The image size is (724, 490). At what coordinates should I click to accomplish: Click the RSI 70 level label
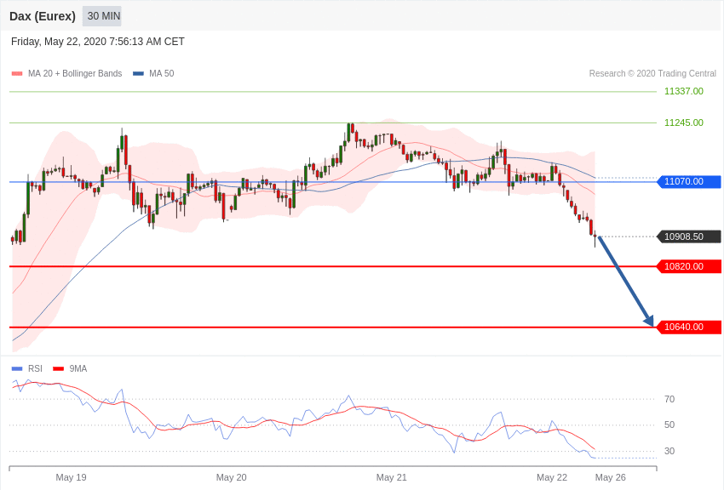click(669, 399)
